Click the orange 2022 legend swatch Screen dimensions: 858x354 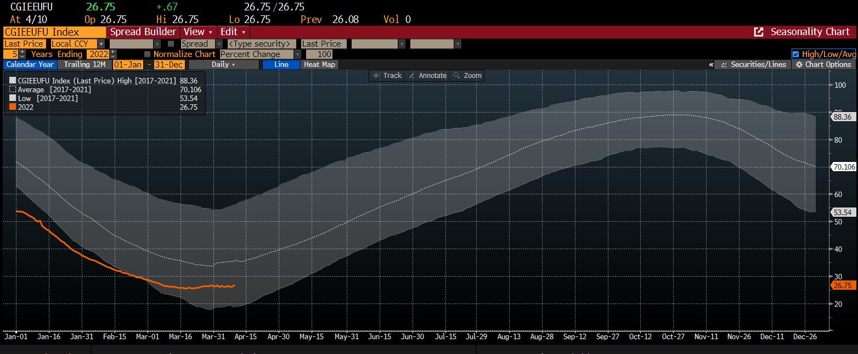pyautogui.click(x=13, y=108)
